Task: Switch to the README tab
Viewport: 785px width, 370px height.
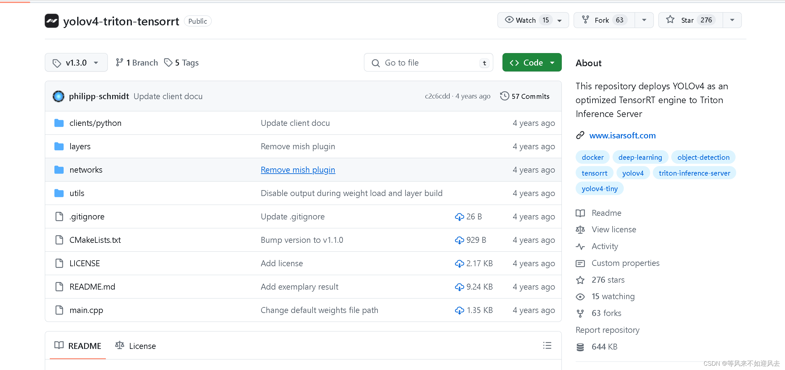Action: tap(78, 346)
